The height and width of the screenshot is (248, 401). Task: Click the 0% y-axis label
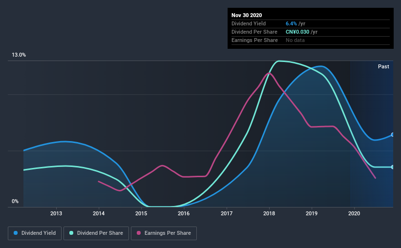click(x=15, y=202)
